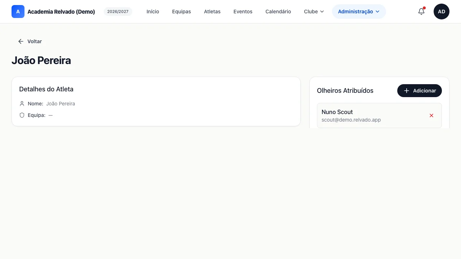Click the shield icon beside Equipa

tap(22, 115)
